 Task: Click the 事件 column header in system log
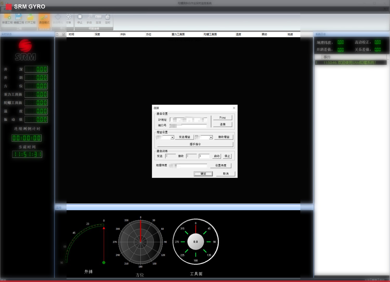click(354, 57)
